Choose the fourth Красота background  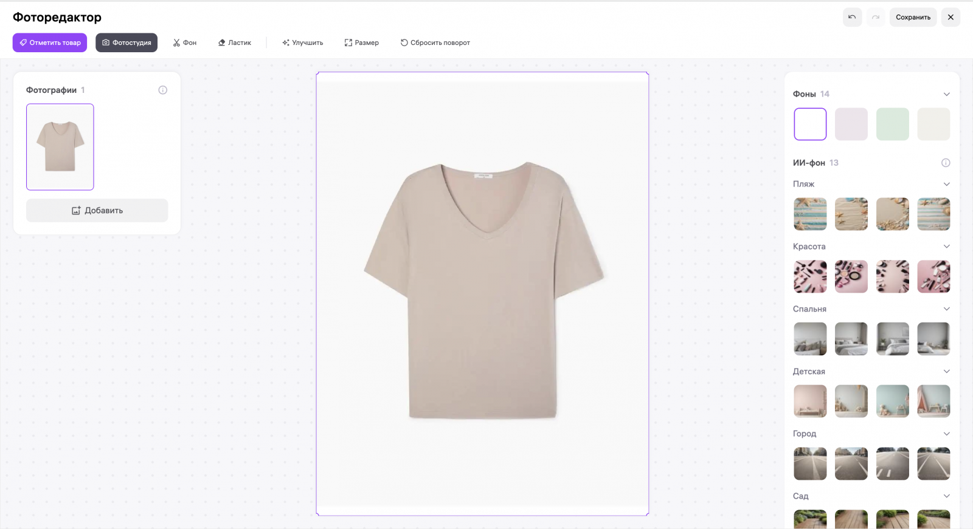pyautogui.click(x=933, y=276)
